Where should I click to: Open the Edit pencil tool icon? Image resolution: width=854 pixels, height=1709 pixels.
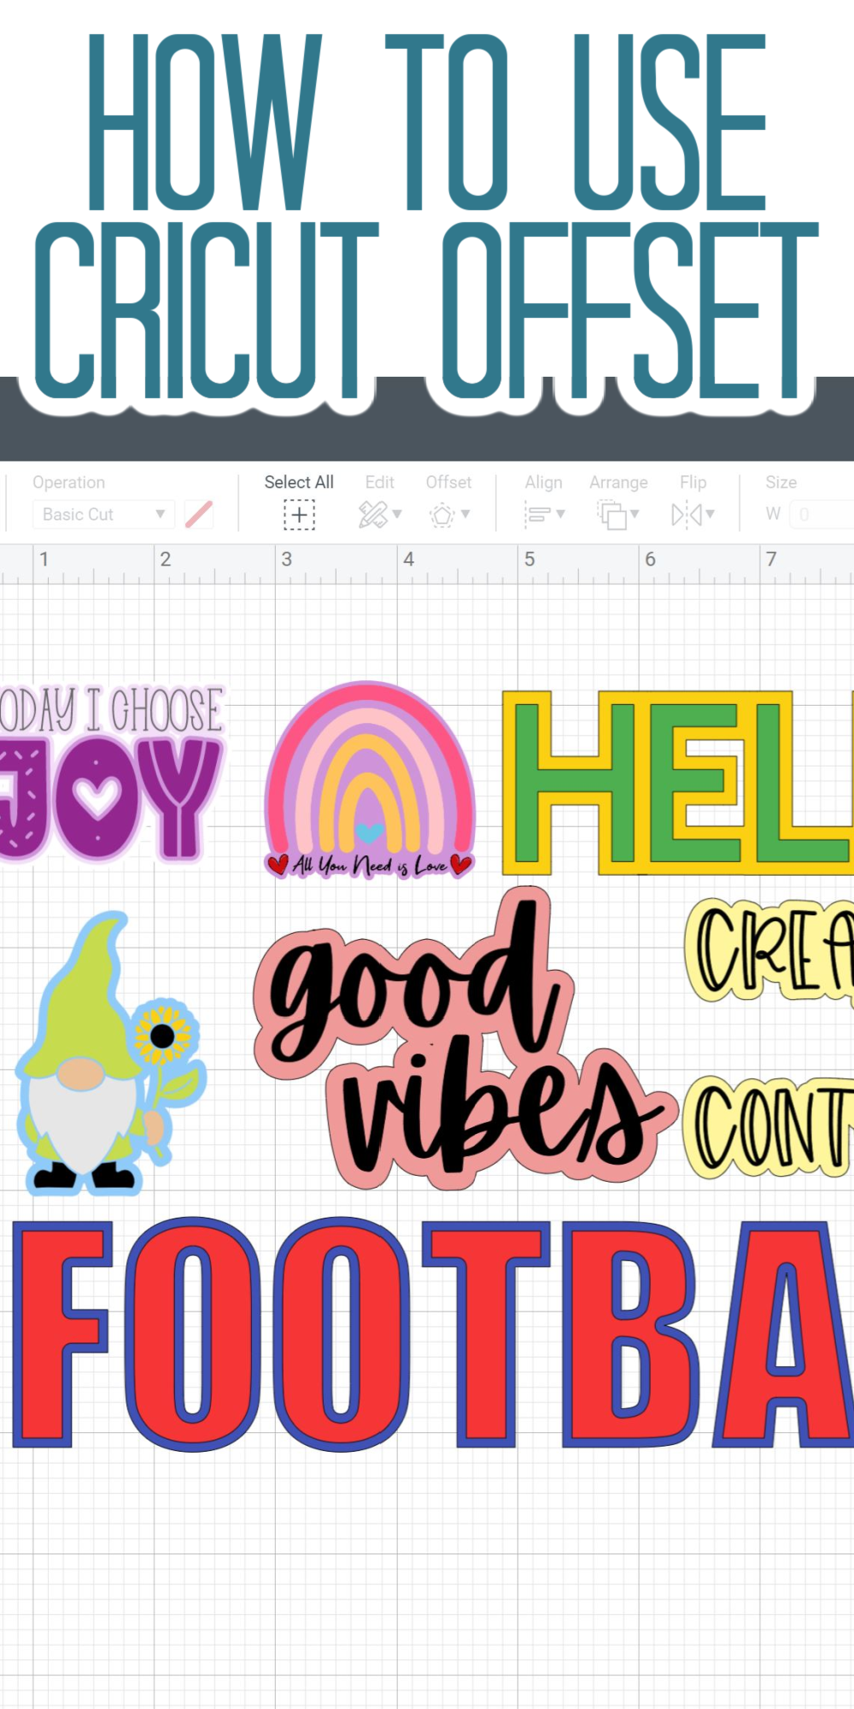pyautogui.click(x=372, y=514)
